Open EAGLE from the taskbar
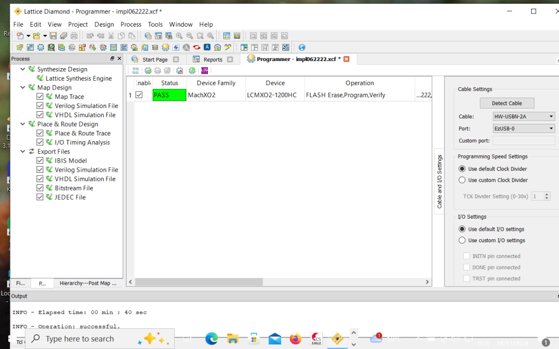This screenshot has width=559, height=349. [317, 338]
